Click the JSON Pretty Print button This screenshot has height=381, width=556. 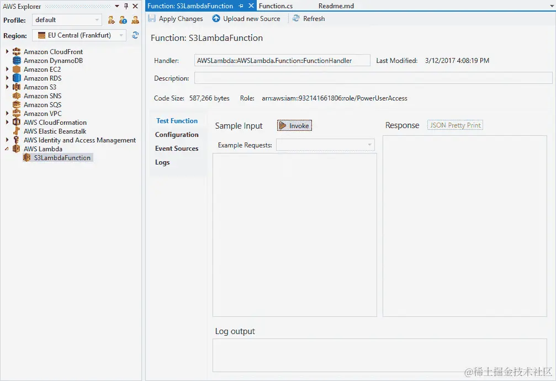point(455,125)
